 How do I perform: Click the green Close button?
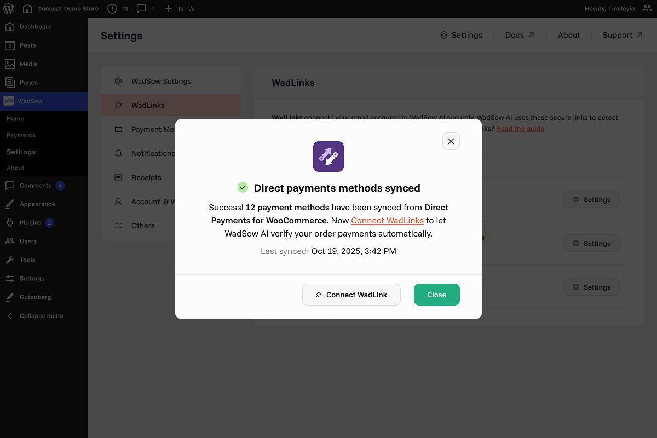[x=436, y=295]
